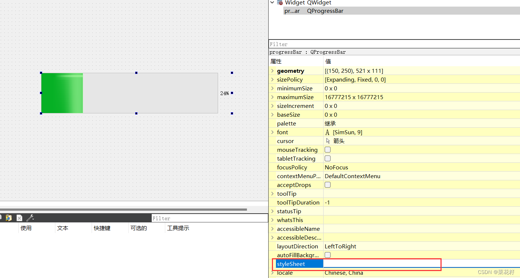
Task: Expand the whatsThis property
Action: [272, 220]
